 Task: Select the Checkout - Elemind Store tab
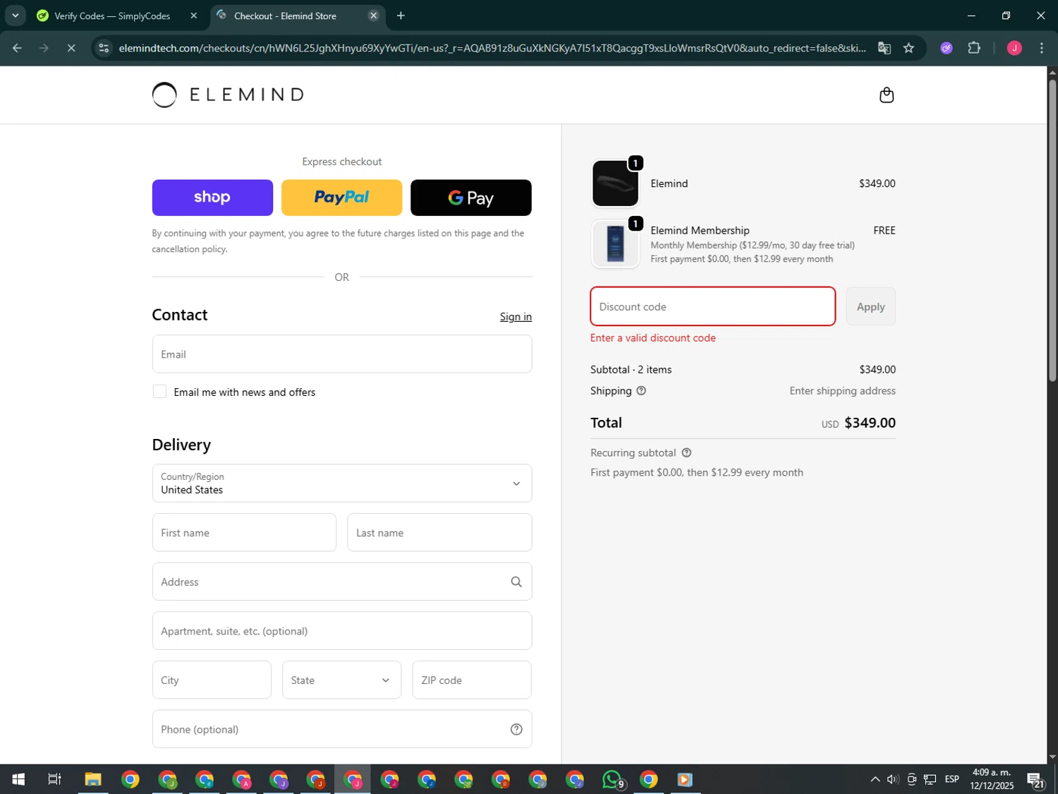tap(285, 16)
